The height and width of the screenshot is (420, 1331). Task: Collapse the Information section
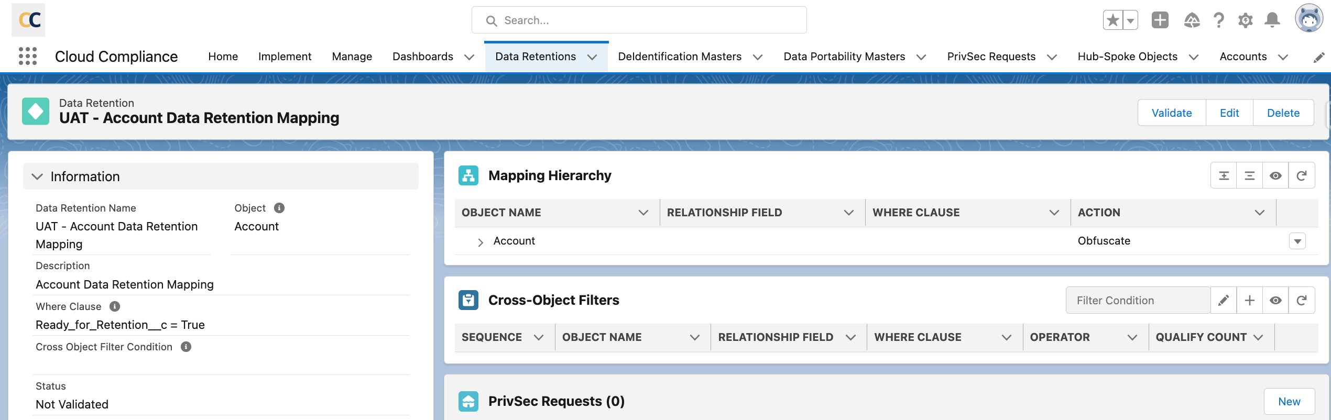(37, 176)
